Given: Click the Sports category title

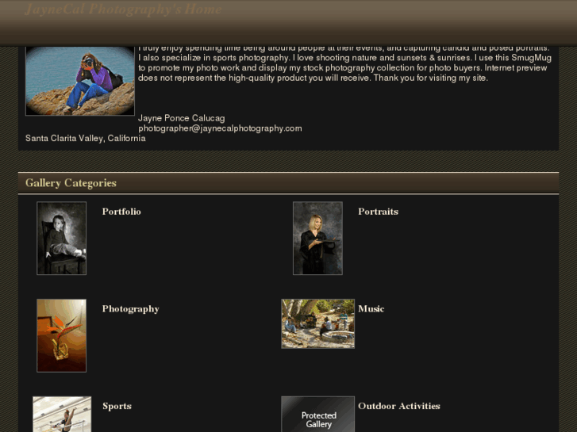Looking at the screenshot, I should (117, 406).
